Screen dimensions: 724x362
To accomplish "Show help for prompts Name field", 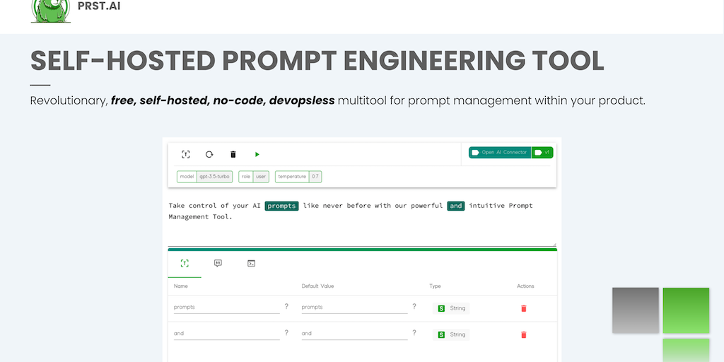I will [x=286, y=307].
